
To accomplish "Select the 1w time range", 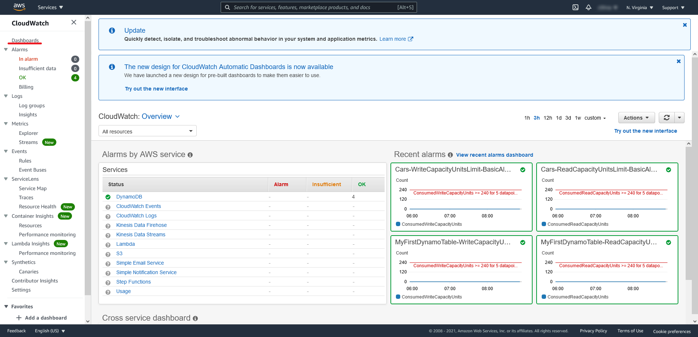I will tap(578, 118).
